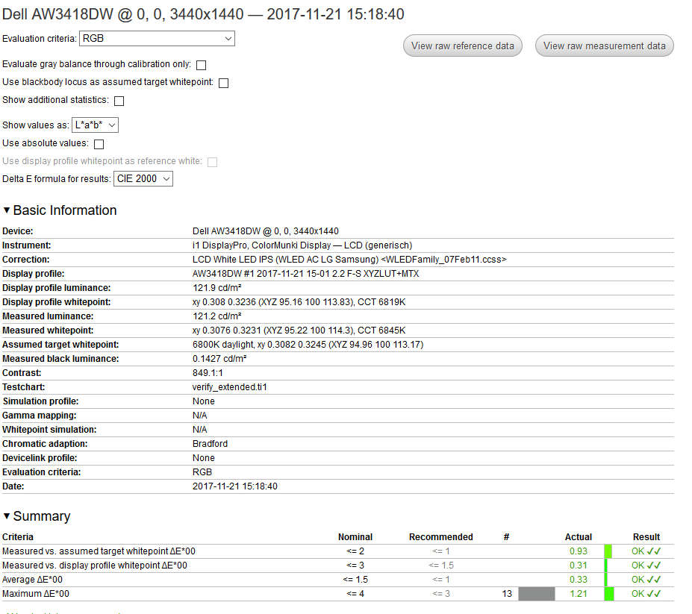Click the actual value 1.21
Viewport: 692px width, 614px height.
pyautogui.click(x=578, y=594)
